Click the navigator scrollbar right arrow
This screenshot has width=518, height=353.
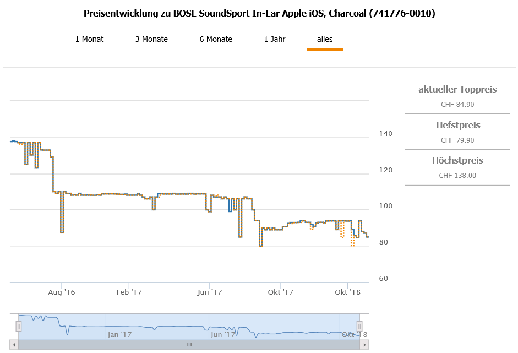[364, 345]
